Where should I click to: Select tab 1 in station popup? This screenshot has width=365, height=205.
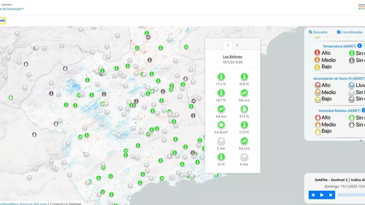point(228,45)
